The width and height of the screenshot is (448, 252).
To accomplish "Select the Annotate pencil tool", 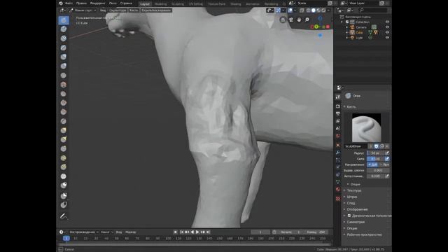I will pos(64,216).
